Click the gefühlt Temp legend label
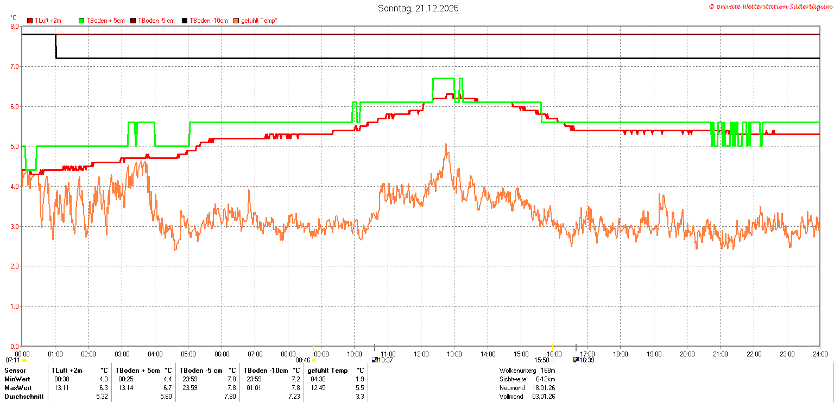The height and width of the screenshot is (402, 834). [260, 21]
